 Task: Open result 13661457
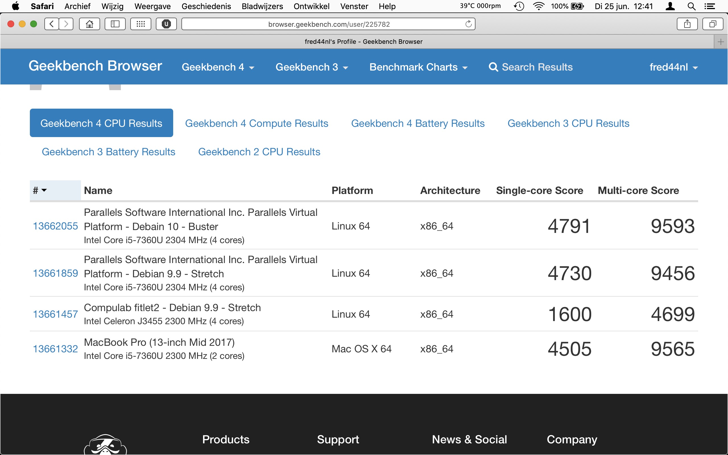55,314
